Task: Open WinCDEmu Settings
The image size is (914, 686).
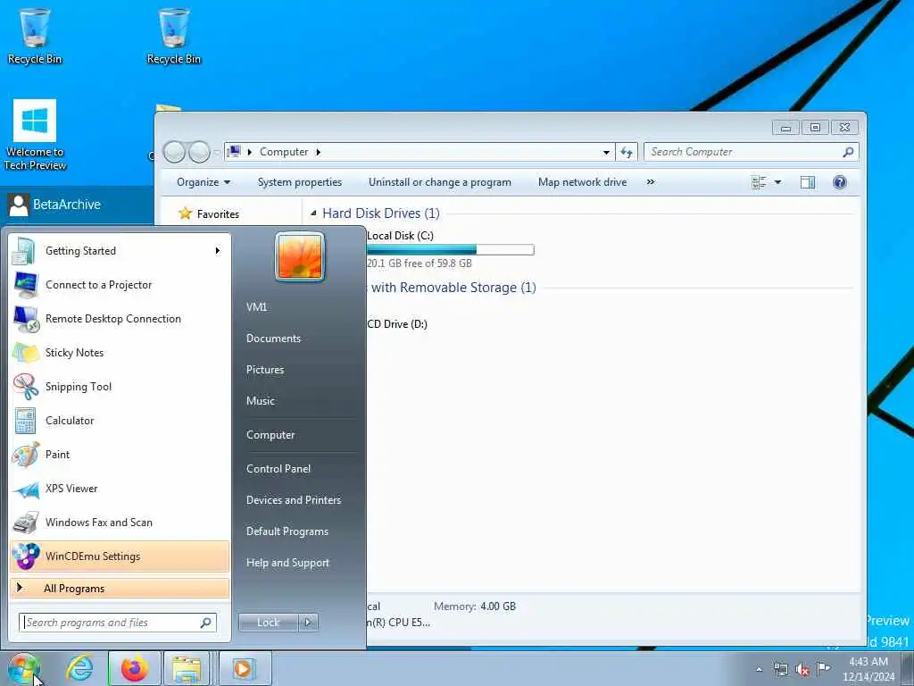Action: (120, 556)
